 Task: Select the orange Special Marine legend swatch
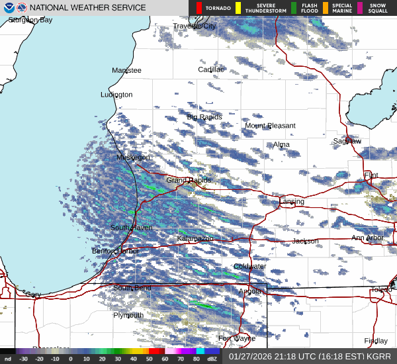click(326, 8)
